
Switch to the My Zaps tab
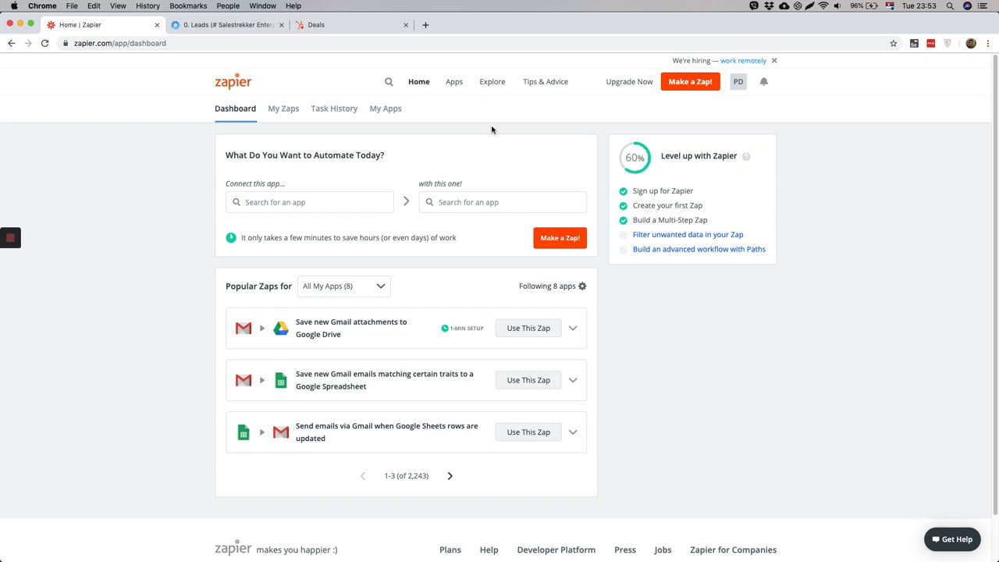click(283, 108)
